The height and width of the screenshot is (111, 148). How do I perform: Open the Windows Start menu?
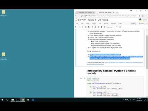tap(2, 100)
